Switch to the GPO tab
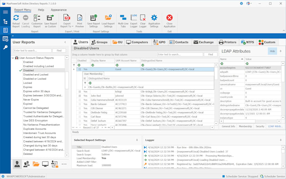The image size is (286, 179). [x=159, y=42]
